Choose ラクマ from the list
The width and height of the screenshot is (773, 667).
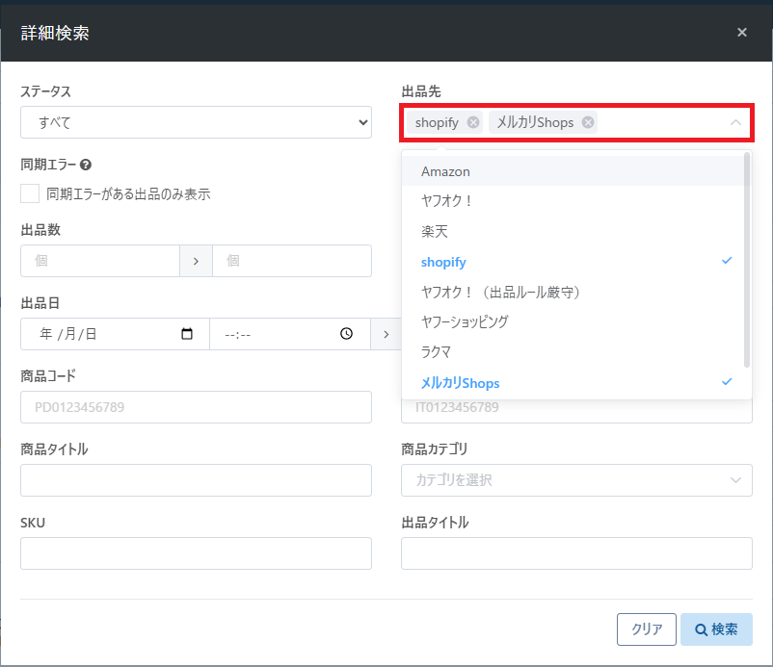click(573, 352)
